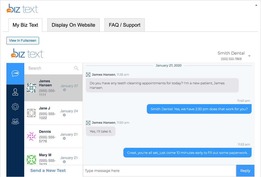Screen dimensions: 261x177
Task: Click the January 27, 2020 date divider text
Action: point(169,66)
